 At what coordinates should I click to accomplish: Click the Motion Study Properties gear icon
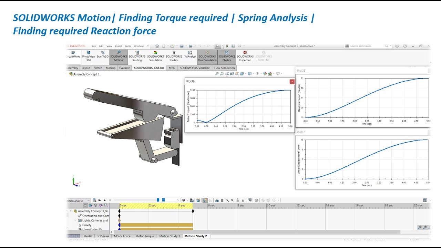click(256, 200)
